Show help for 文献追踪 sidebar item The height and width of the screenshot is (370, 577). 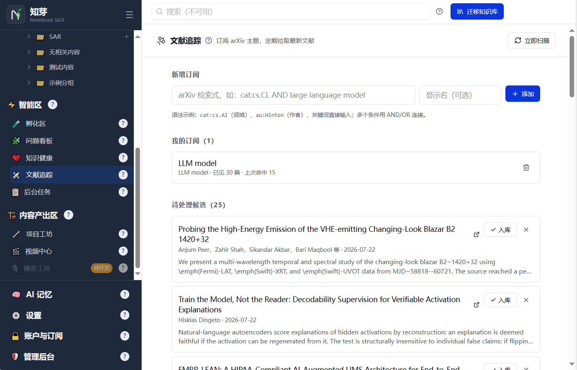[123, 175]
